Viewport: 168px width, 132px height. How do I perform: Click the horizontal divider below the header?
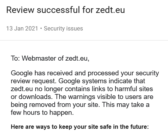[84, 41]
